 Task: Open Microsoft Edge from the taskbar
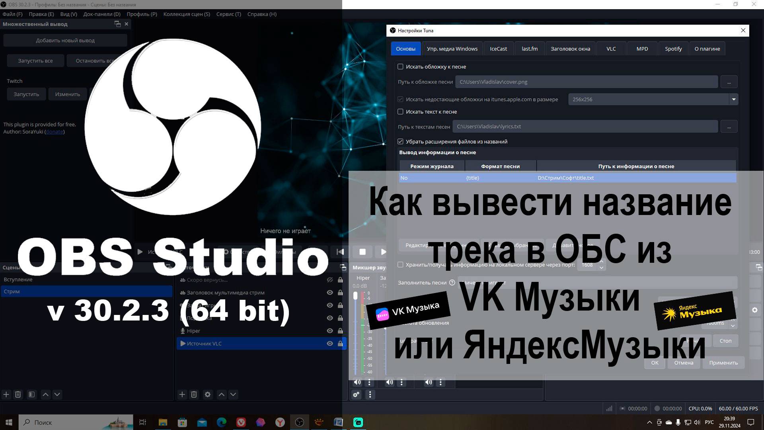coord(222,422)
